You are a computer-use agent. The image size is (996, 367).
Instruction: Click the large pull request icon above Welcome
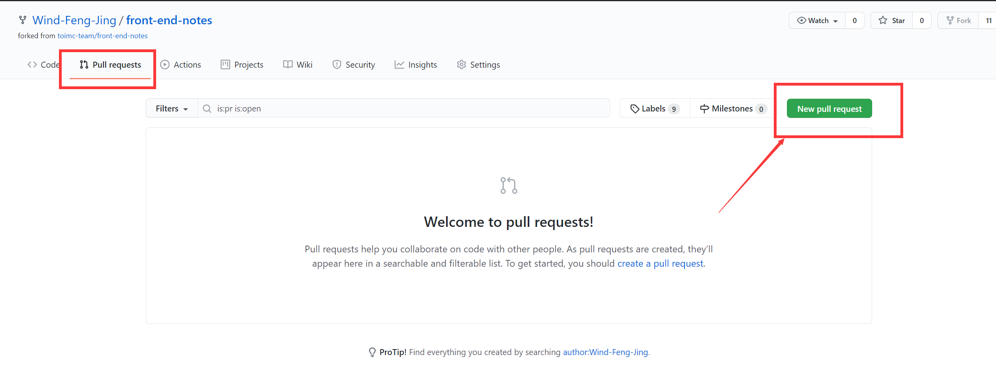click(x=509, y=185)
